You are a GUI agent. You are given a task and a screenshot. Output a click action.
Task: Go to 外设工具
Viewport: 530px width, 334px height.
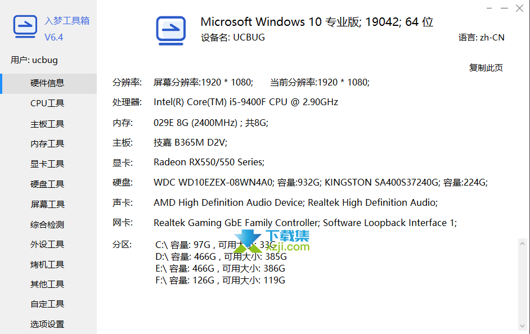pos(48,244)
